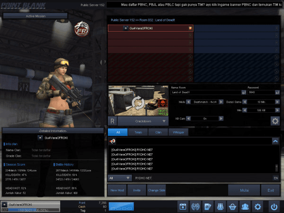Select the Team chat tab

pos(138,132)
